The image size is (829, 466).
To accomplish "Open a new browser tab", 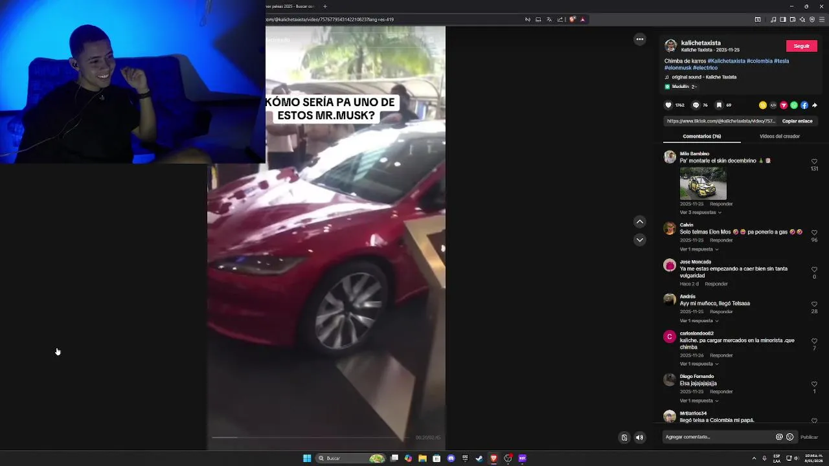I will coord(325,6).
